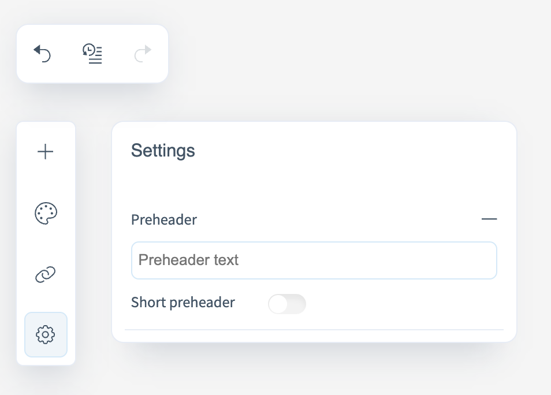The width and height of the screenshot is (551, 395).
Task: Click the Settings panel title
Action: (163, 151)
